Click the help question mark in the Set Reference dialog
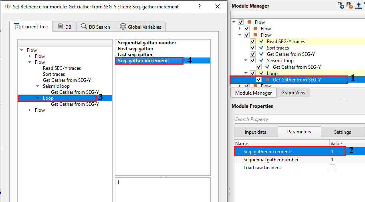 (x=200, y=6)
